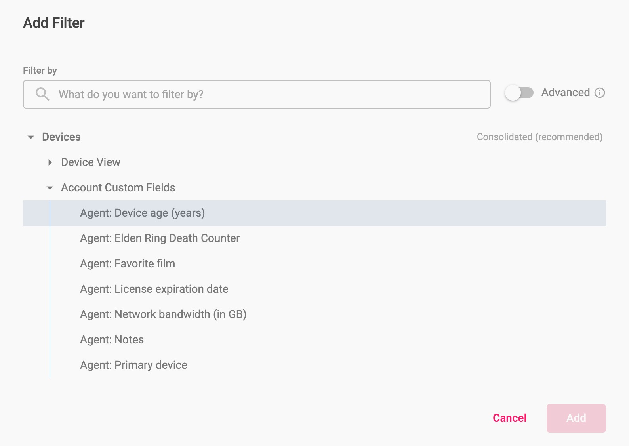Choose Agent: Primary device field
Screen dimensions: 629x446
[314, 365]
